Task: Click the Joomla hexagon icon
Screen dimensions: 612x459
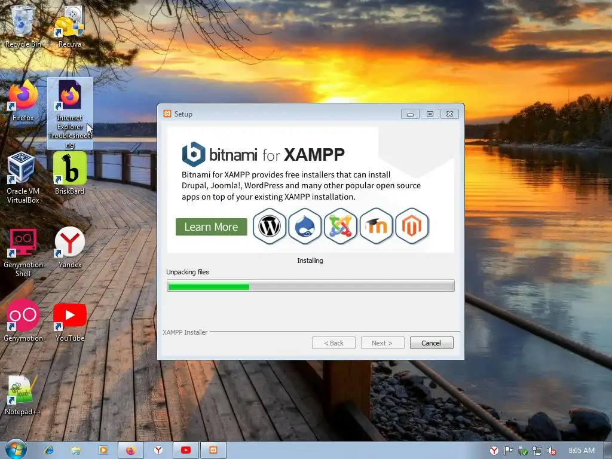Action: [x=340, y=226]
